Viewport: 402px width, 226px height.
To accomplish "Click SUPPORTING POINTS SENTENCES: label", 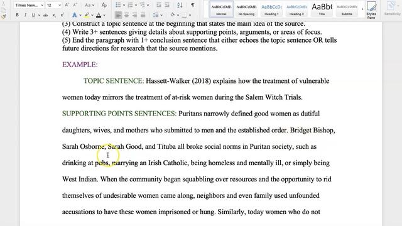I will point(119,114).
